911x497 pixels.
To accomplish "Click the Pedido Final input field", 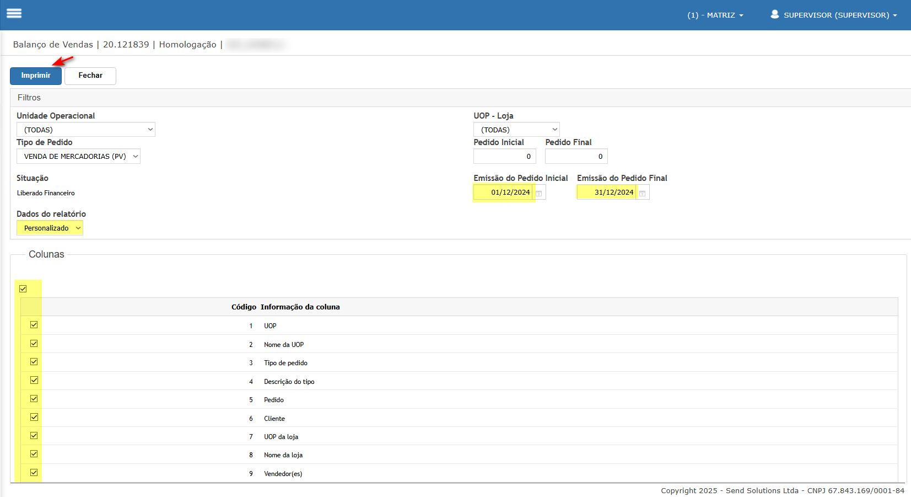I will (x=576, y=157).
